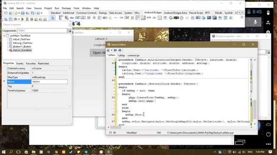Select the CriteriaAccuracy property value crCoarse

point(49,68)
